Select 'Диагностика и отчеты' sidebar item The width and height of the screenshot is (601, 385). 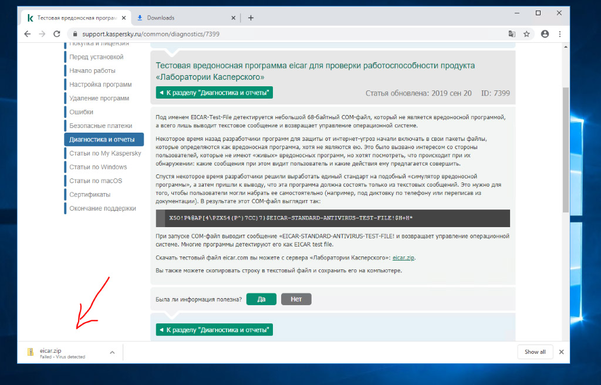click(104, 140)
